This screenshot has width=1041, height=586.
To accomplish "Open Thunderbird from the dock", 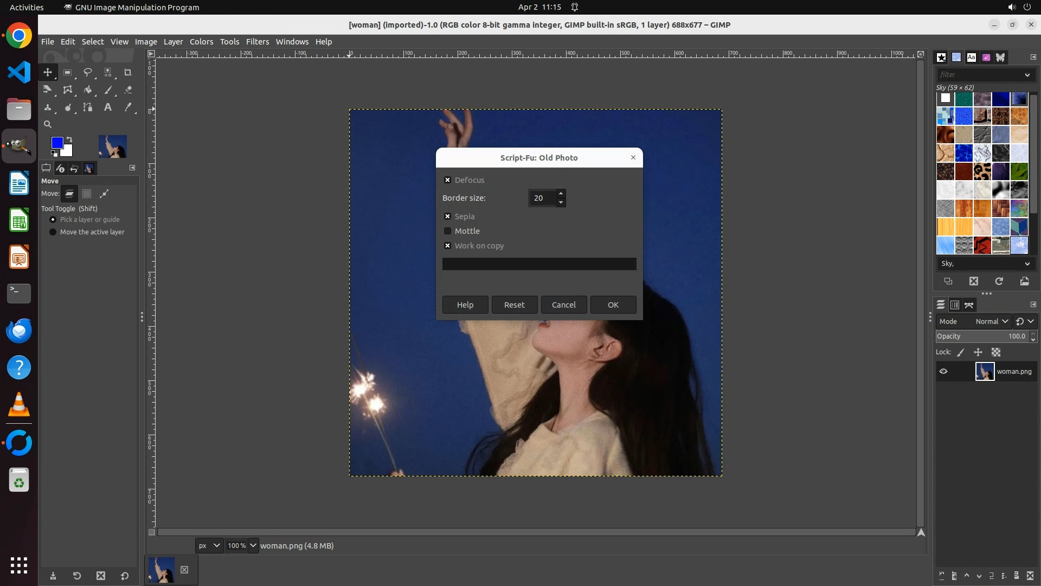I will coord(19,330).
